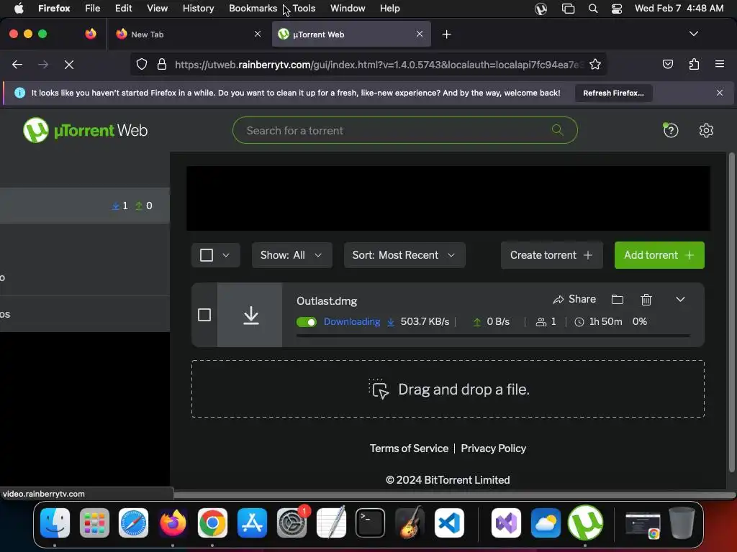Delete Outlast.dmg with trash icon
This screenshot has height=552, width=737.
tap(646, 300)
